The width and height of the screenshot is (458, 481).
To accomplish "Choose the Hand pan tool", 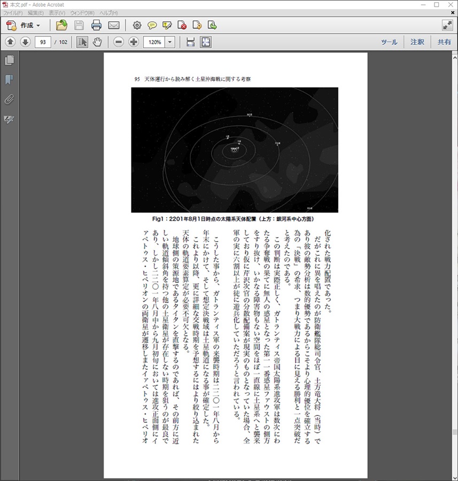I will coord(97,42).
